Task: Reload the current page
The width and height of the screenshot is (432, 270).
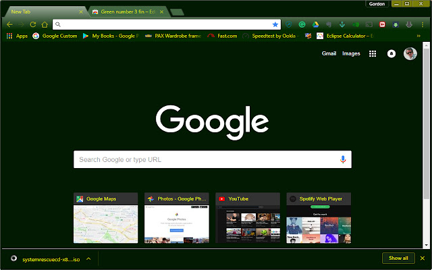Action: point(33,24)
